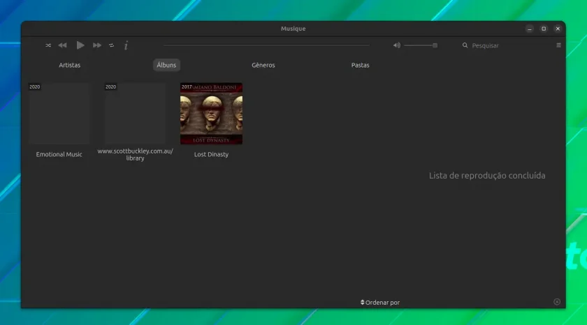Image resolution: width=587 pixels, height=325 pixels.
Task: Click the Emotional Music album title
Action: tap(59, 154)
